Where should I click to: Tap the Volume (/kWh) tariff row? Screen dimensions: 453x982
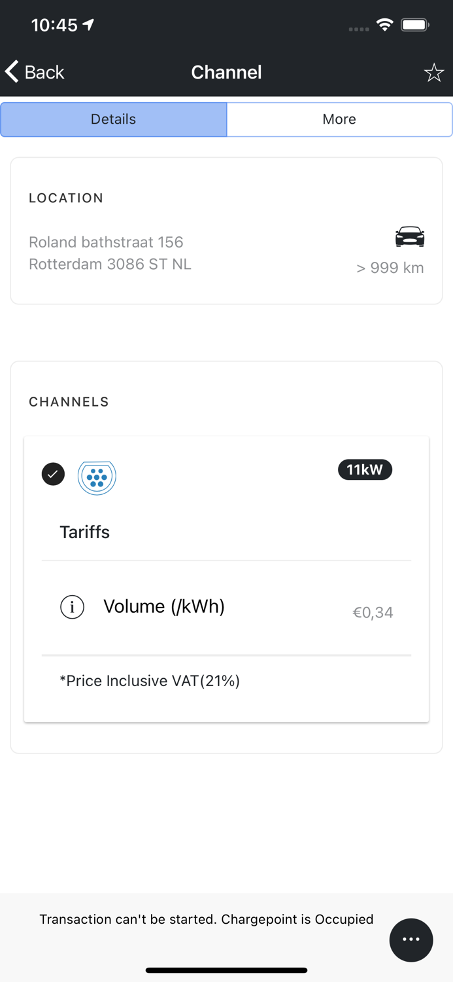pyautogui.click(x=164, y=607)
